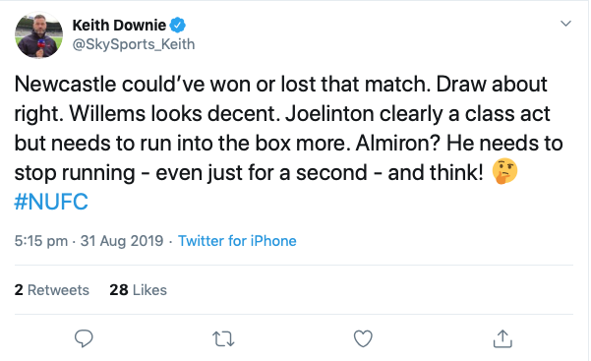Open the #NUFC hashtag link
This screenshot has width=591, height=361.
pyautogui.click(x=51, y=202)
